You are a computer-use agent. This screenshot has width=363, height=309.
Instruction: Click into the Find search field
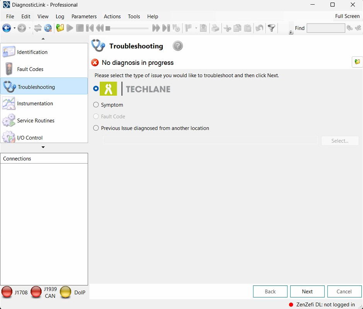pyautogui.click(x=326, y=28)
